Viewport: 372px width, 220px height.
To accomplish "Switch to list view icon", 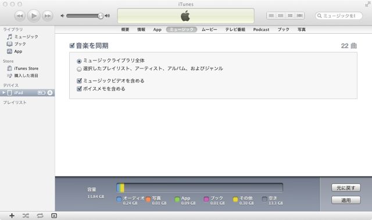I will click(x=271, y=16).
